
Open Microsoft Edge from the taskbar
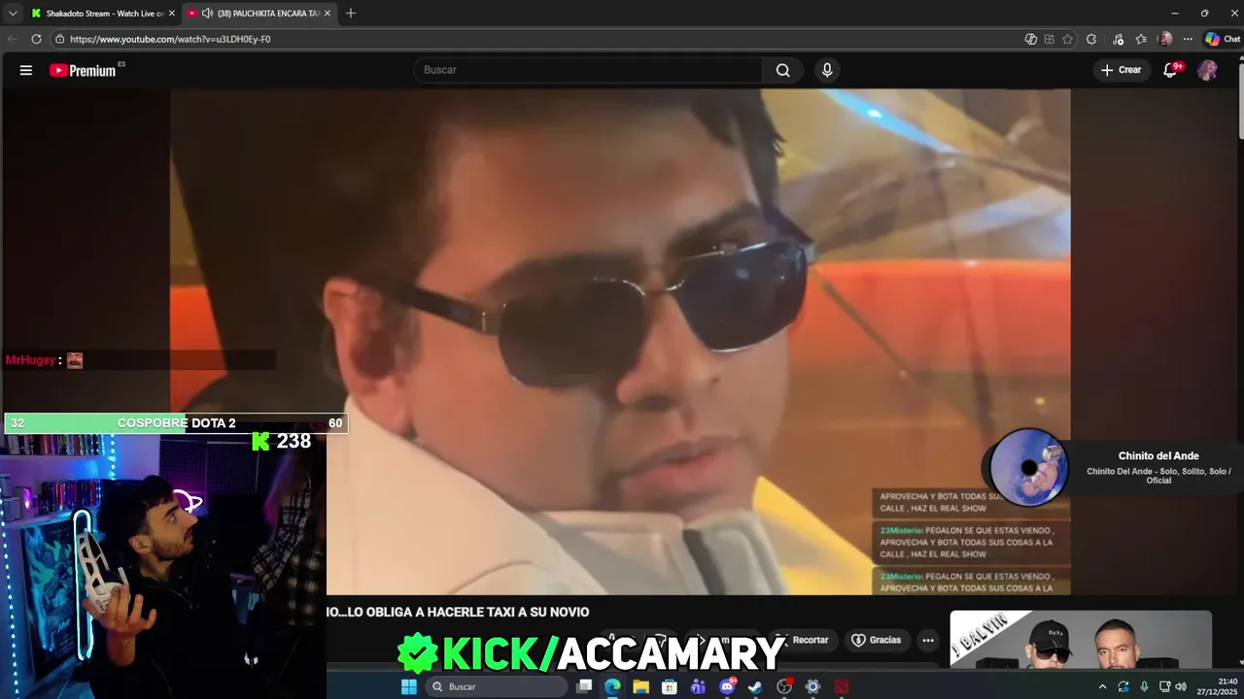coord(612,686)
